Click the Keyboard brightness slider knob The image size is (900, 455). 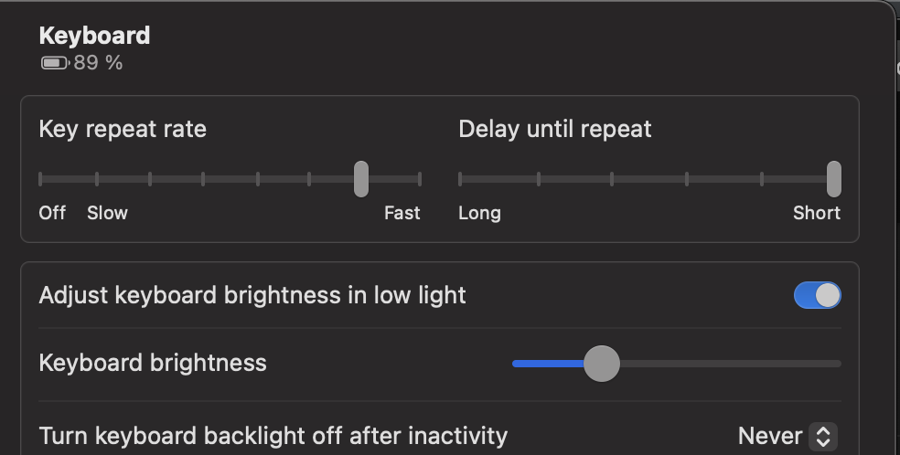point(602,364)
